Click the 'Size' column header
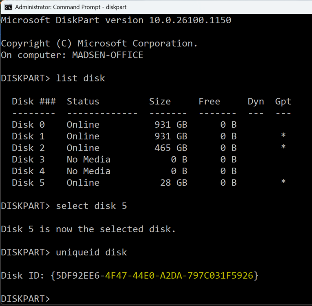Image resolution: width=312 pixels, height=306 pixels. coord(160,102)
